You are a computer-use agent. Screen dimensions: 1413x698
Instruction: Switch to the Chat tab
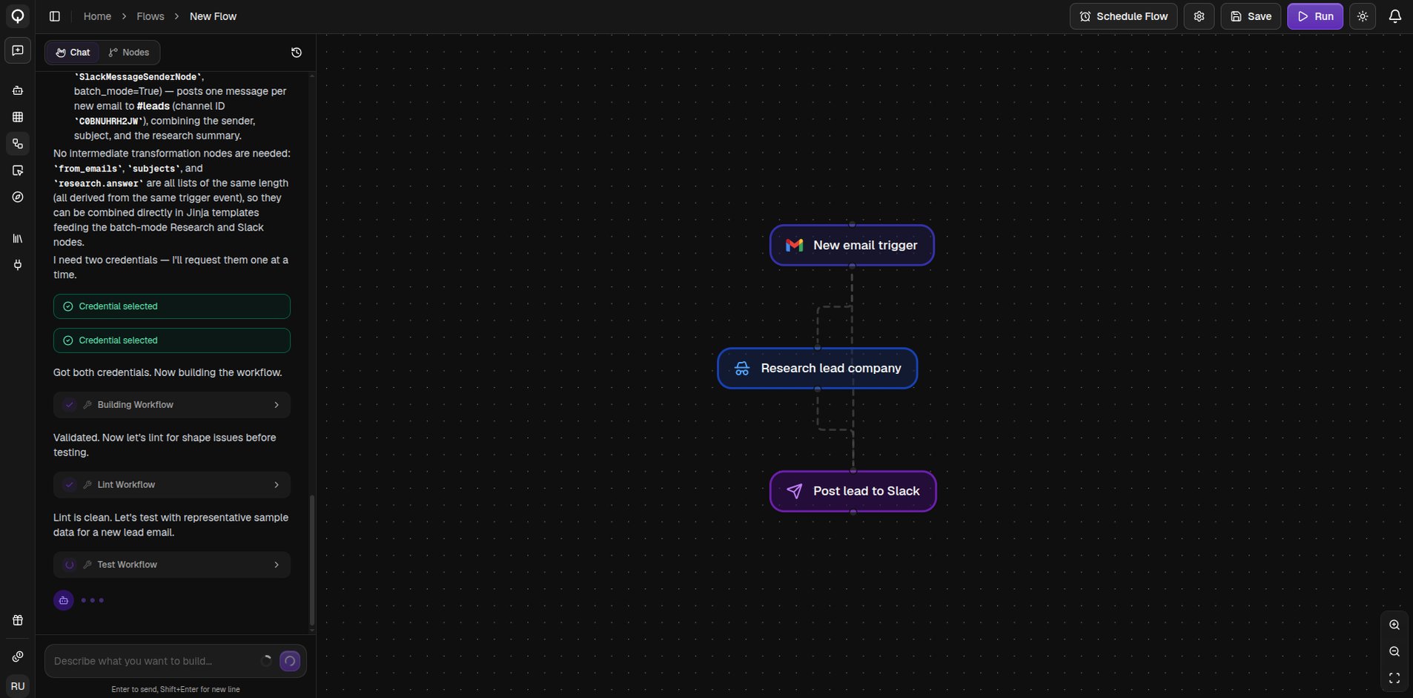point(73,53)
